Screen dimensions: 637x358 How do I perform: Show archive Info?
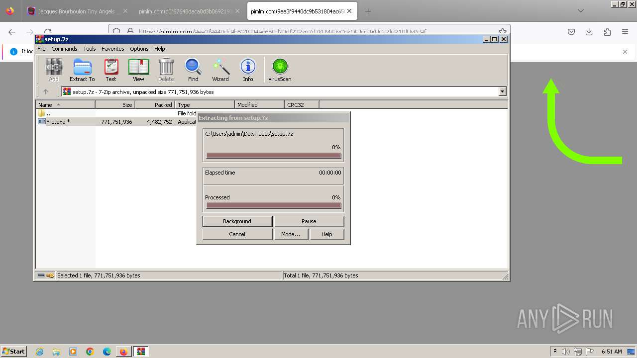(x=248, y=70)
